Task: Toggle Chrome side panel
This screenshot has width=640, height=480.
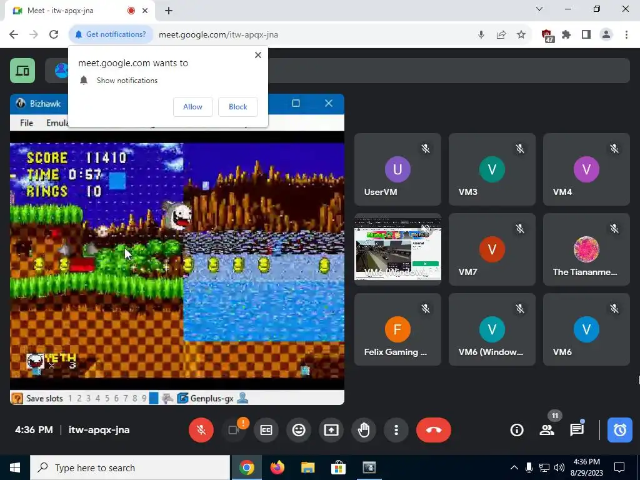Action: (586, 35)
